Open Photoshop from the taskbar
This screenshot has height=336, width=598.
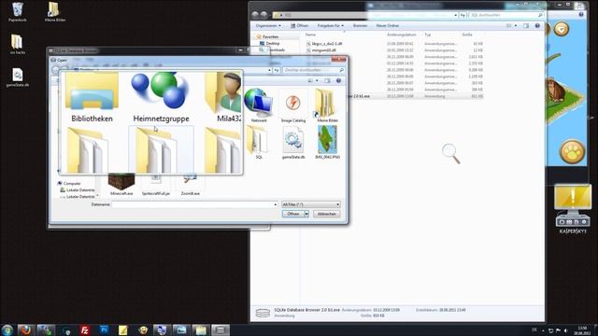[x=104, y=329]
